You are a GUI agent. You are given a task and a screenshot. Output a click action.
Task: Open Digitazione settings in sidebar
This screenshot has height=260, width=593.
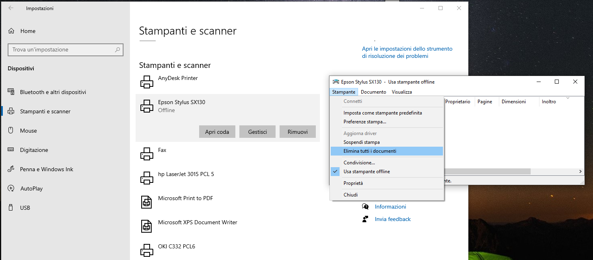point(34,150)
